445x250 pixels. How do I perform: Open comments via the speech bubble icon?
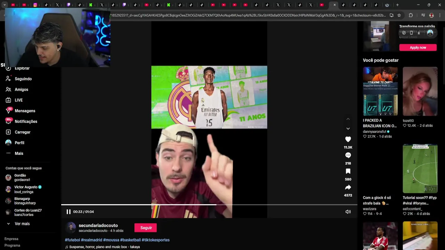click(348, 155)
